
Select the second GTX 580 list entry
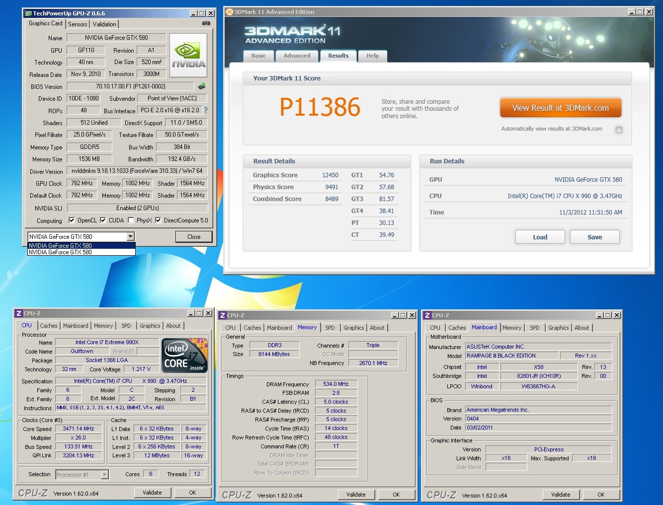(82, 252)
